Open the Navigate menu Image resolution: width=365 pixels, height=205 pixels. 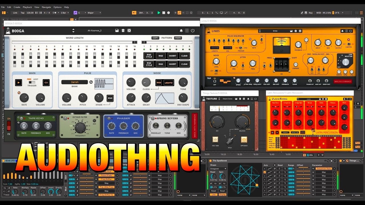pyautogui.click(x=46, y=7)
